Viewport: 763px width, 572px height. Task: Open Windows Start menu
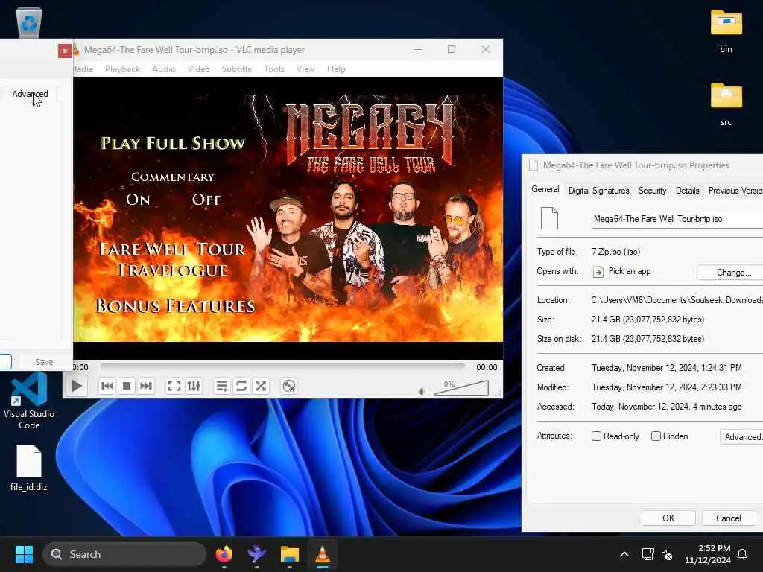pyautogui.click(x=24, y=554)
